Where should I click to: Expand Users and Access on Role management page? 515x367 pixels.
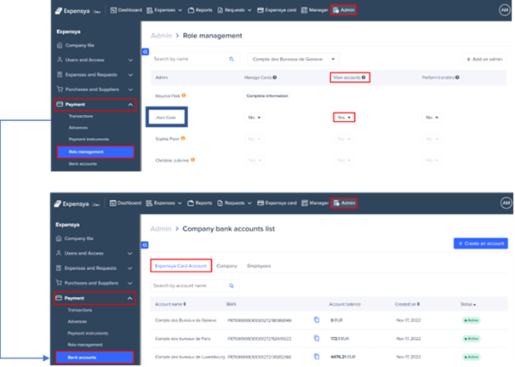coord(94,60)
